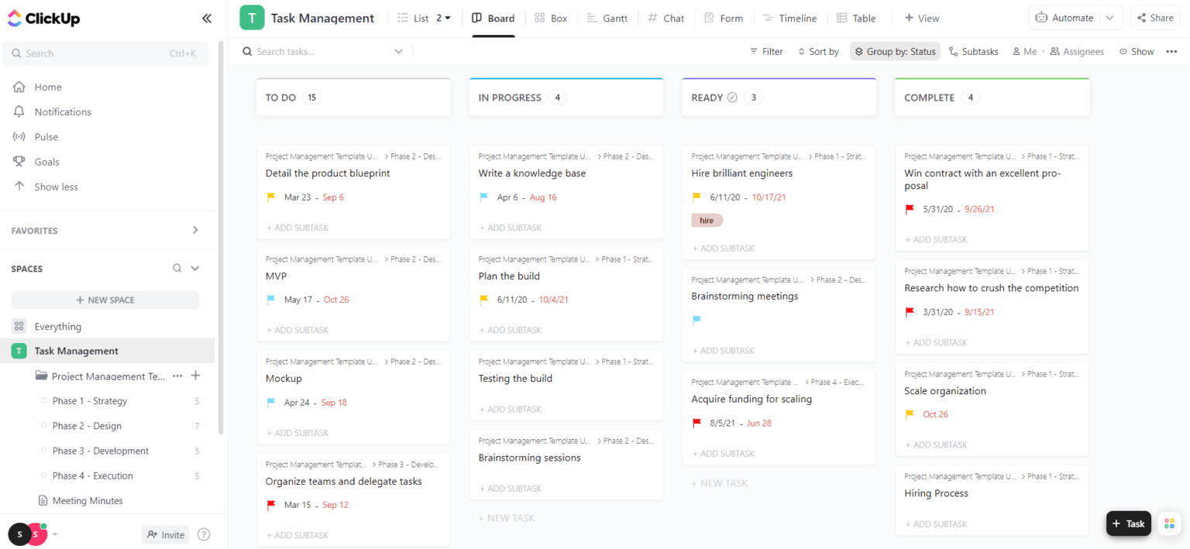Open the Filter control on the board toolbar
The image size is (1190, 549).
pos(766,51)
